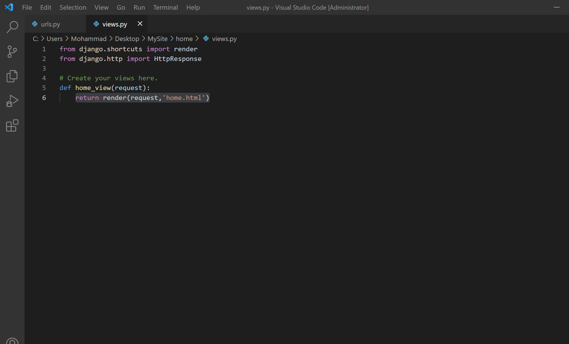This screenshot has width=569, height=344.
Task: Click the C: breadcrumb segment
Action: [x=36, y=39]
